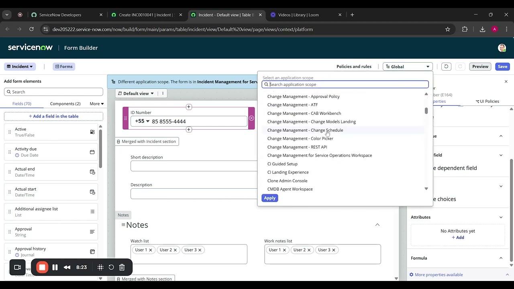Click the Apply button in scope popup
Image resolution: width=514 pixels, height=289 pixels.
tap(269, 198)
